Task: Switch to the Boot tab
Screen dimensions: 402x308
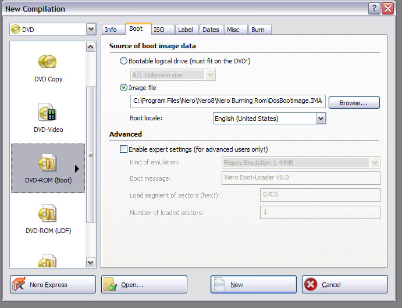Action: click(138, 28)
